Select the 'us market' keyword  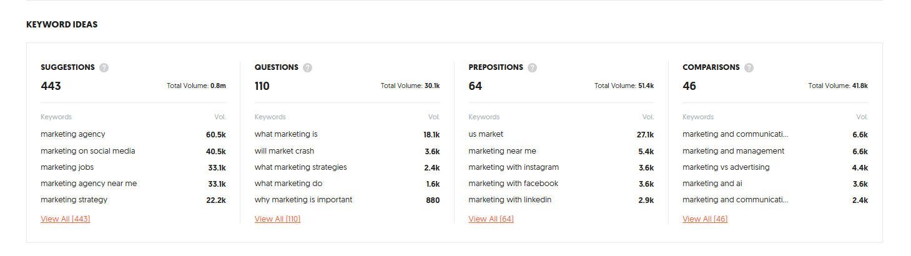pos(486,134)
